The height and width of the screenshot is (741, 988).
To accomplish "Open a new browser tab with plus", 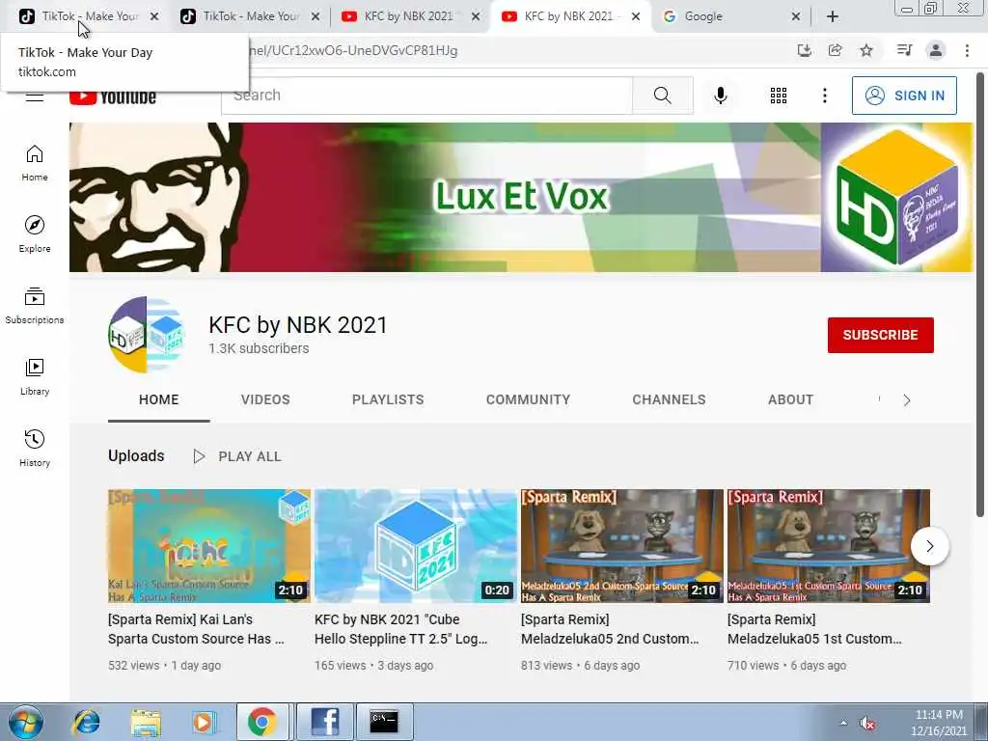I will coord(833,16).
